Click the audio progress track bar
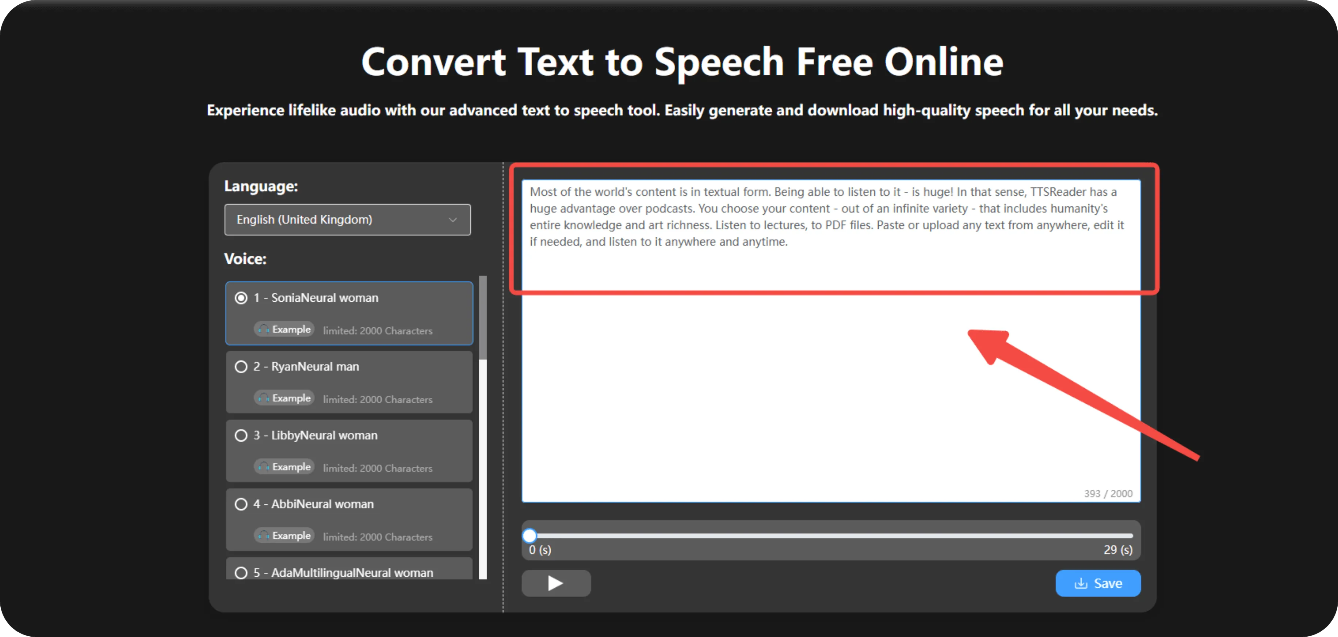Screen dimensions: 1338x637 point(831,536)
